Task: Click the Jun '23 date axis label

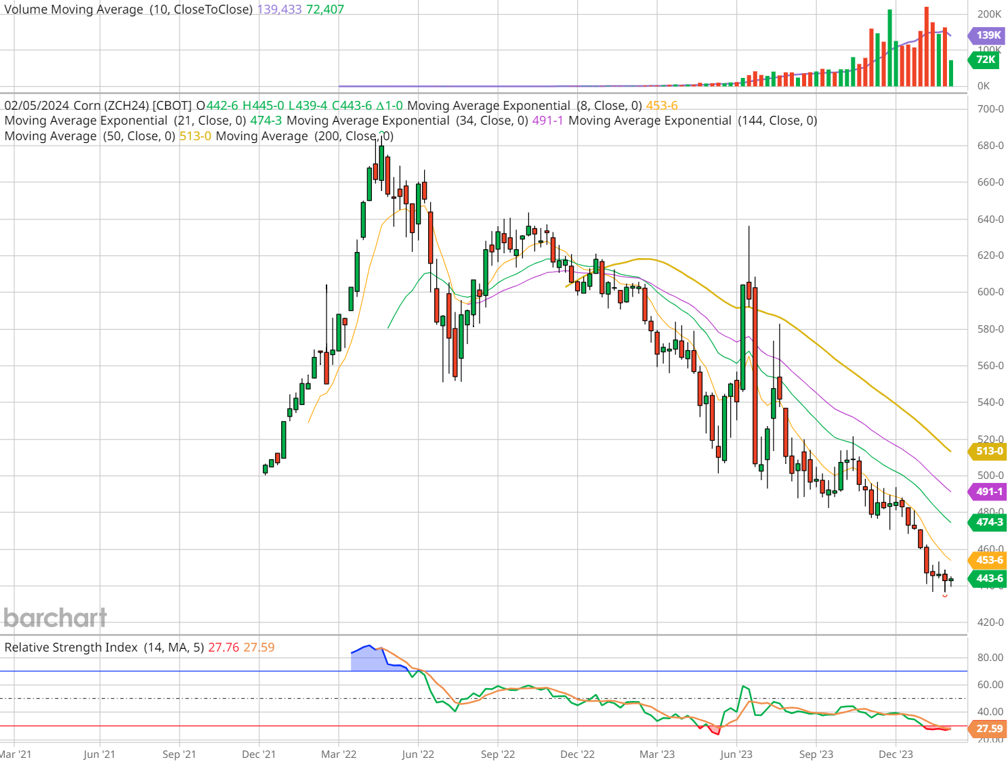Action: [736, 754]
